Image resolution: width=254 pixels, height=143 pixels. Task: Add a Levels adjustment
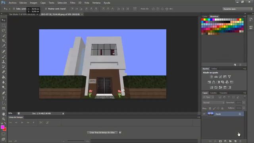tap(216, 77)
